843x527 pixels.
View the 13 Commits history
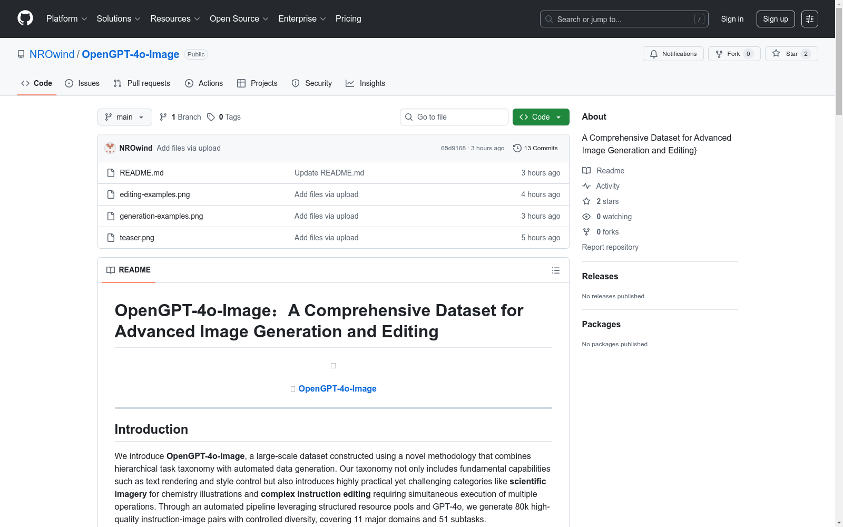click(535, 148)
